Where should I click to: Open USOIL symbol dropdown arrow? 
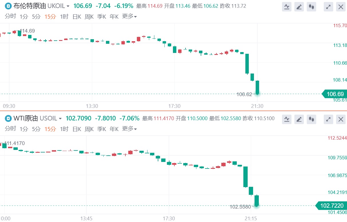(x=60, y=118)
